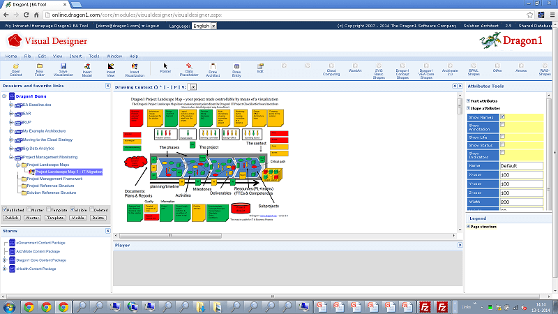Toggle the Show Names checkbox
558x314 pixels.
point(502,117)
